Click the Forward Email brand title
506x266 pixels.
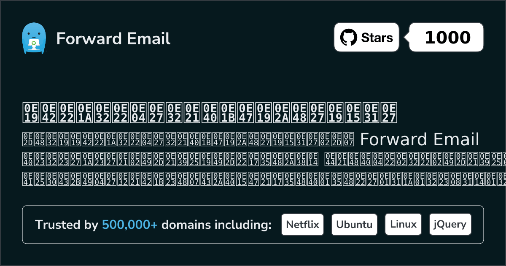pos(113,38)
